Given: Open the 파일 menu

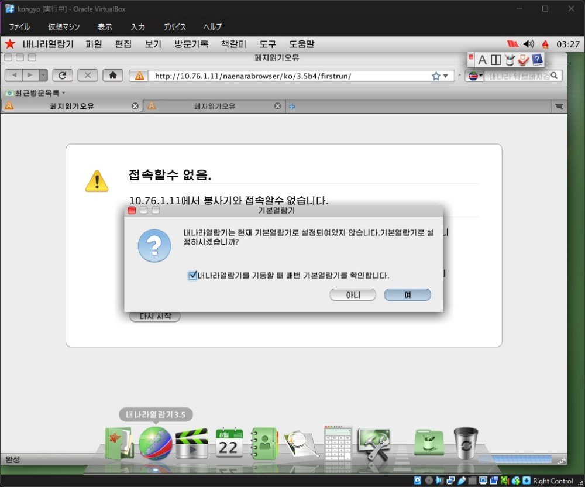Looking at the screenshot, I should (93, 44).
